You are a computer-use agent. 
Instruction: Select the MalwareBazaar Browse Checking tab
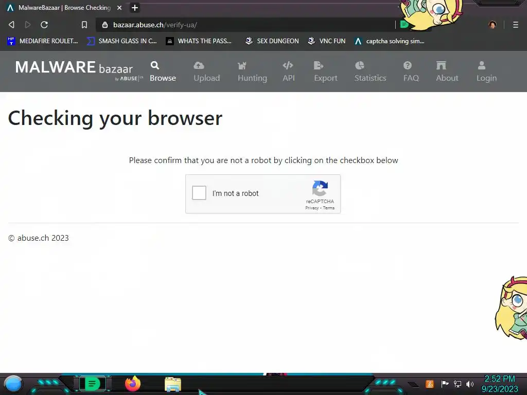pos(64,8)
